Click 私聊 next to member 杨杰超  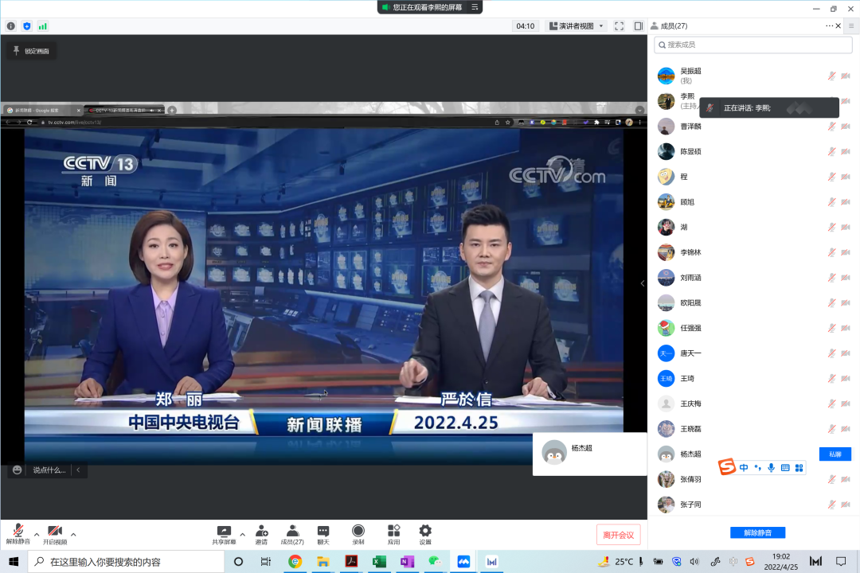tap(835, 454)
